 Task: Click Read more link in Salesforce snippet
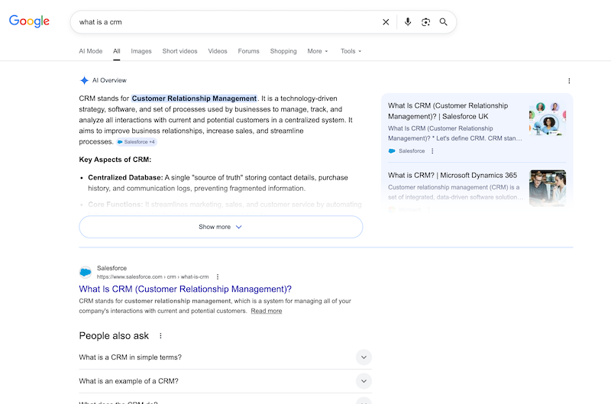(266, 311)
